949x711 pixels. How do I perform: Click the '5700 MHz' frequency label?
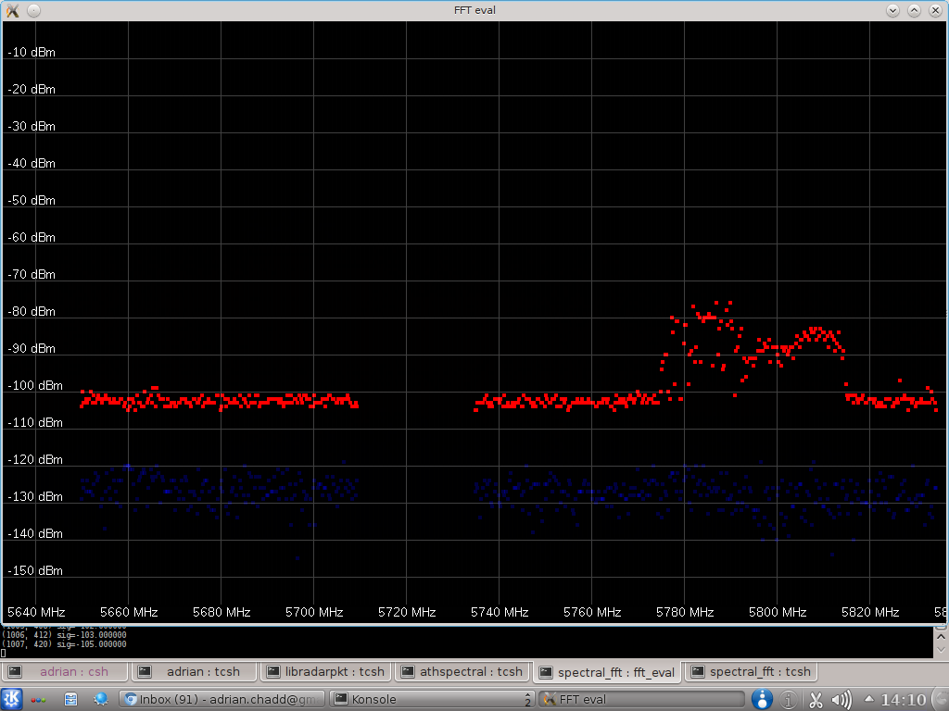(315, 613)
